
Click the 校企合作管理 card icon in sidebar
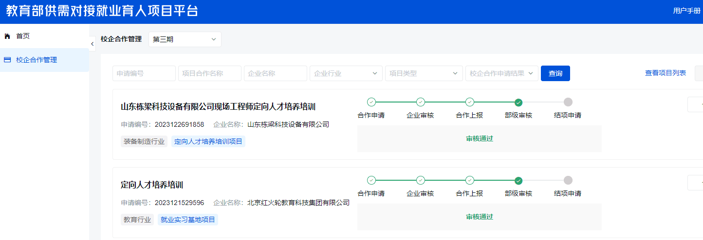pos(7,60)
